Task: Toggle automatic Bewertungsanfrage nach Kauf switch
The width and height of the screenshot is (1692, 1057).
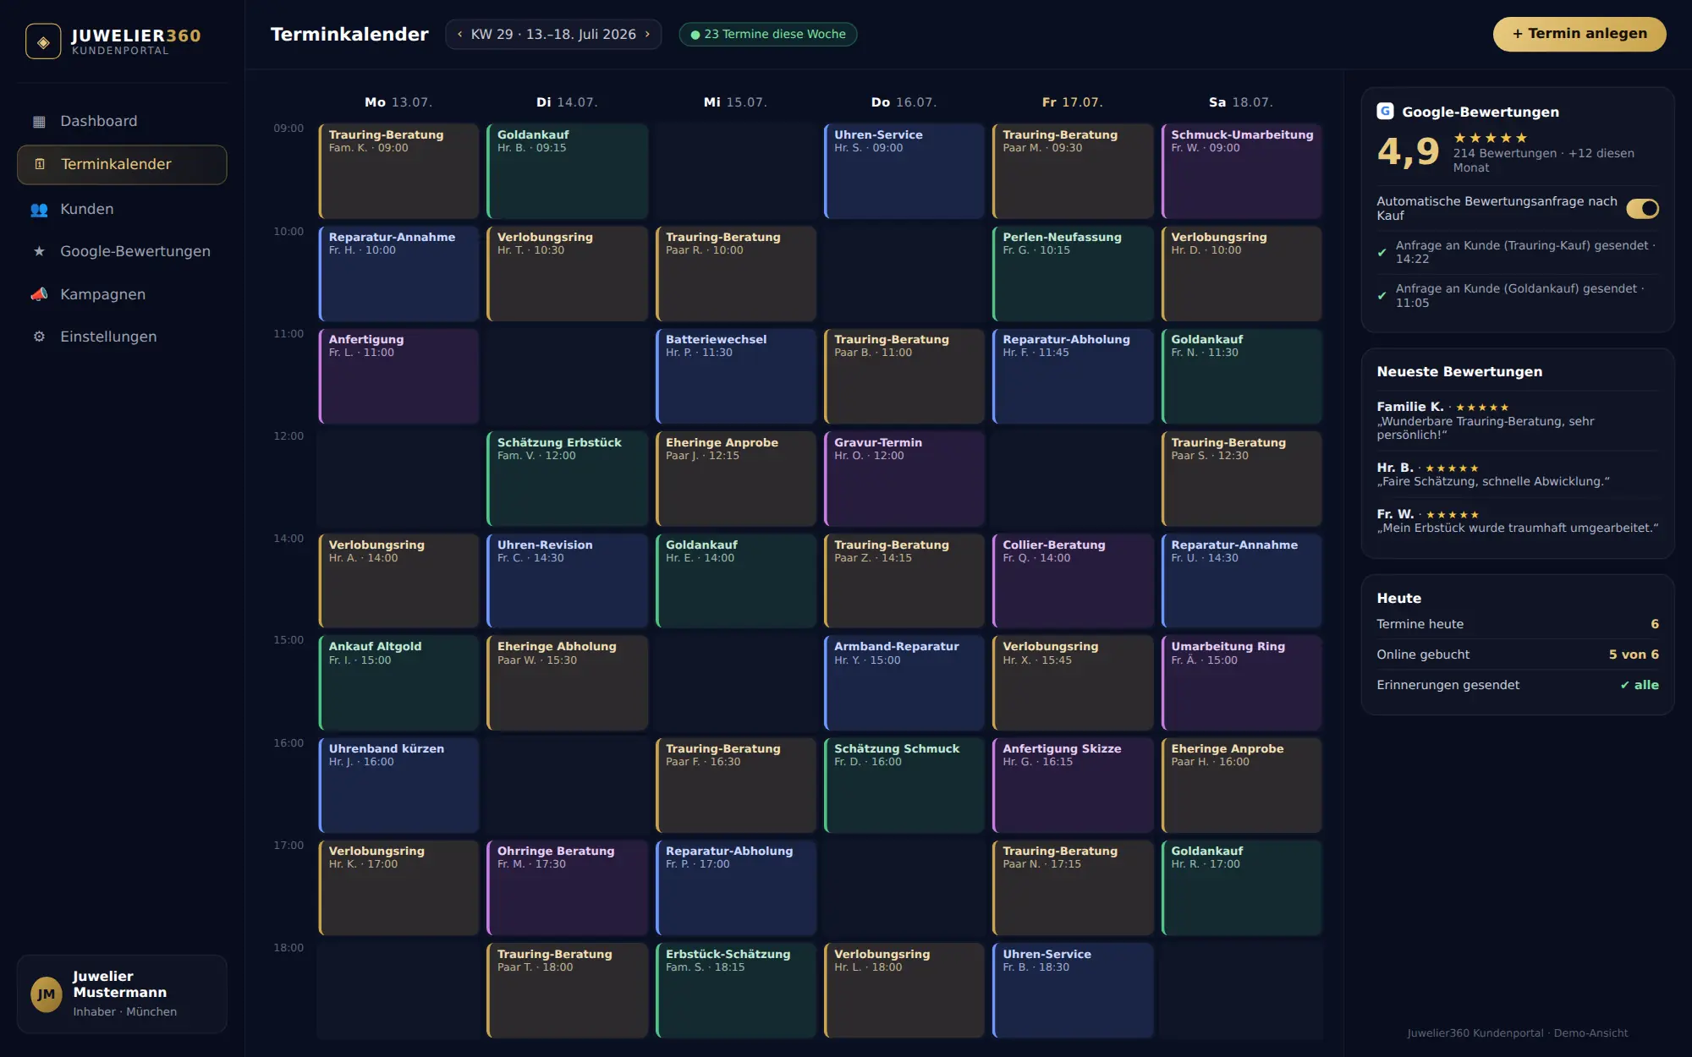Action: 1642,208
